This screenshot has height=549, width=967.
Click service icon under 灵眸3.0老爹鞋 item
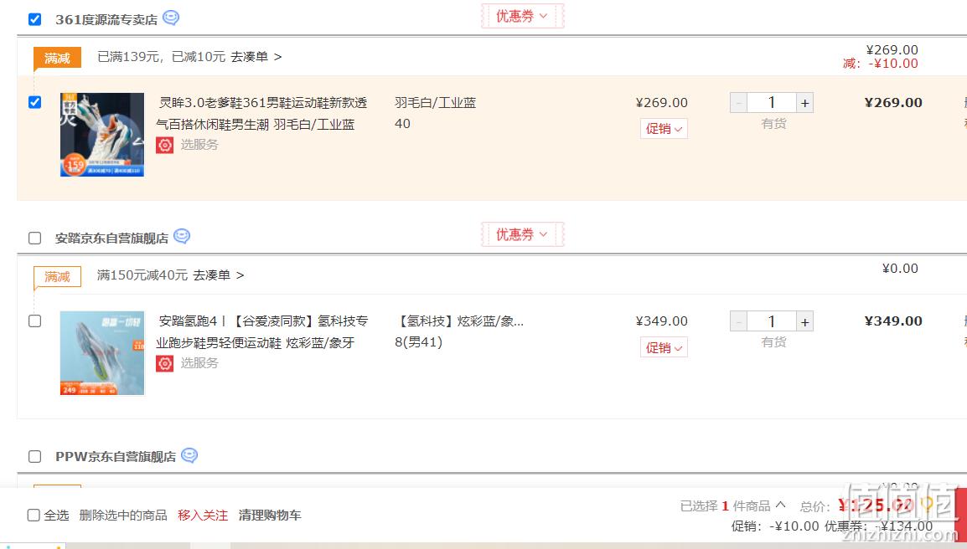pyautogui.click(x=165, y=145)
